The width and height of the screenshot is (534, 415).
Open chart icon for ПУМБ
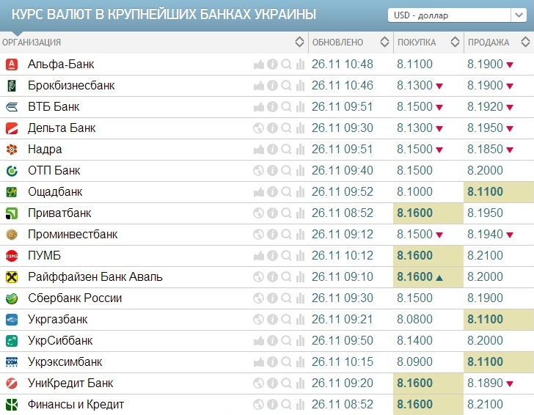300,255
